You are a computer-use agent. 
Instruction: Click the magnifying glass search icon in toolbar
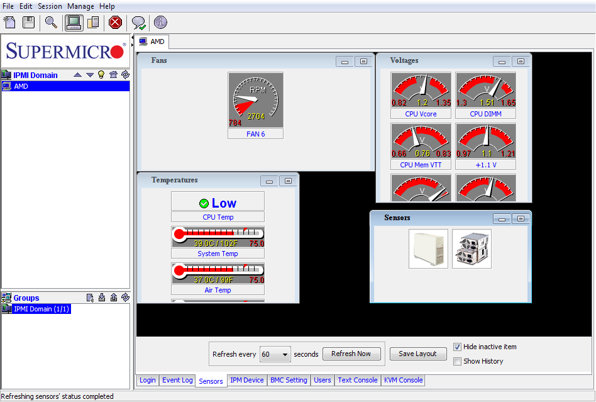(51, 23)
